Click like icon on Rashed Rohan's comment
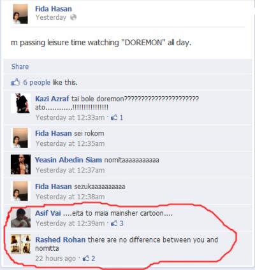The width and height of the screenshot is (255, 270). [x=86, y=259]
